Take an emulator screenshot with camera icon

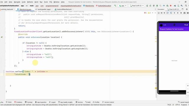tap(184, 13)
